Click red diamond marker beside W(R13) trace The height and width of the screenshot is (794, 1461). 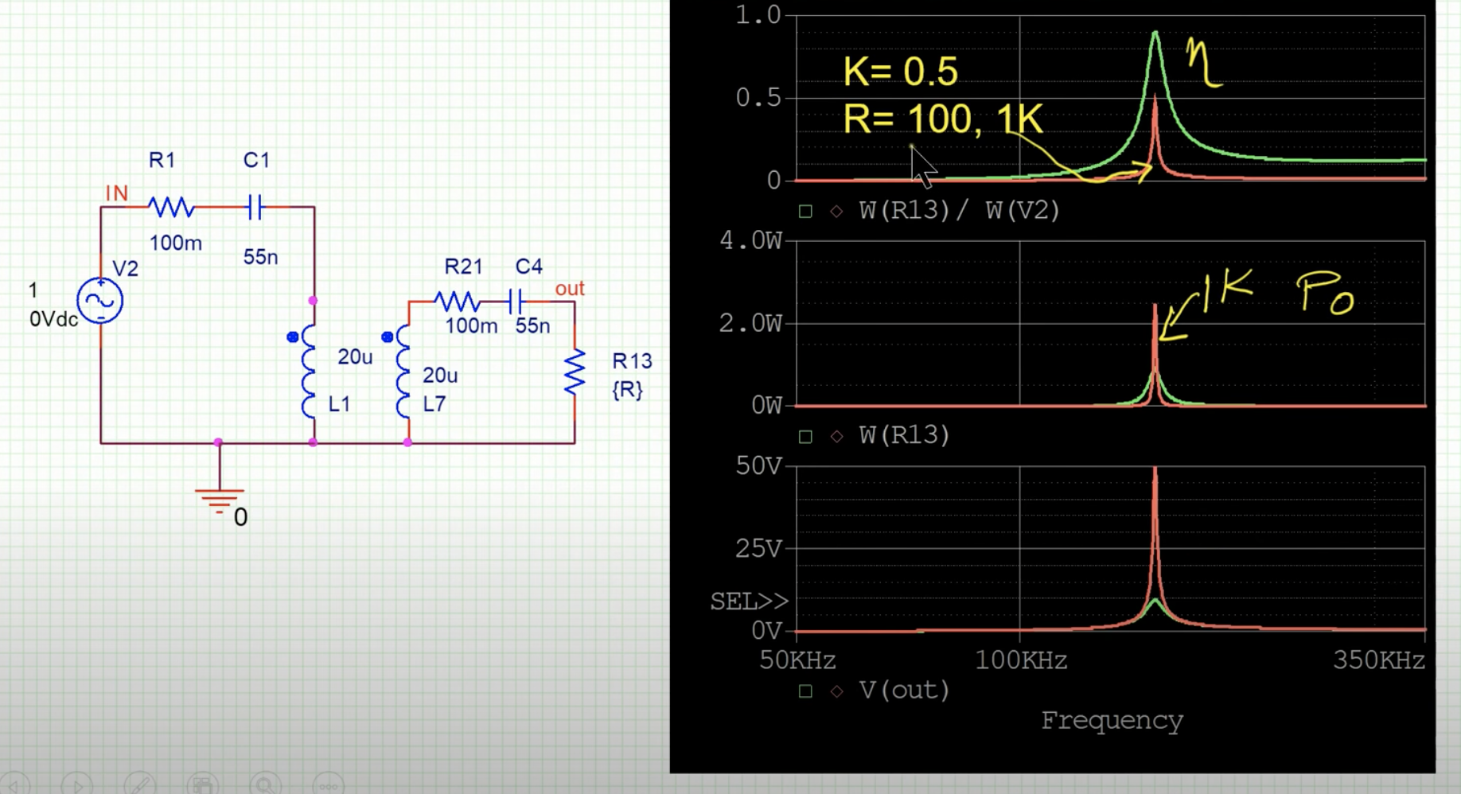coord(836,436)
